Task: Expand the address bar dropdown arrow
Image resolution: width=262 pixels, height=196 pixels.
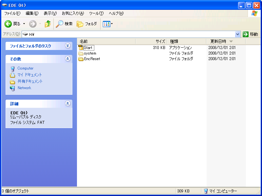Action: [238, 34]
